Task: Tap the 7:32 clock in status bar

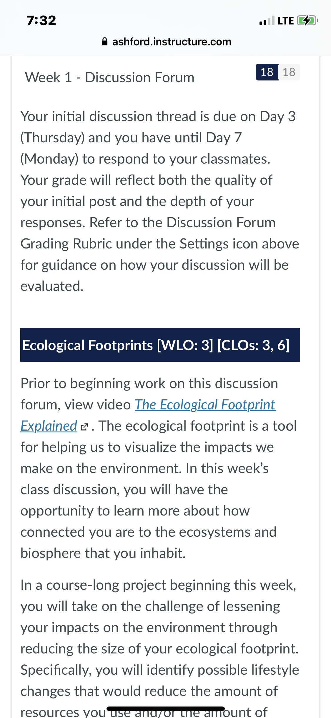Action: (x=41, y=20)
